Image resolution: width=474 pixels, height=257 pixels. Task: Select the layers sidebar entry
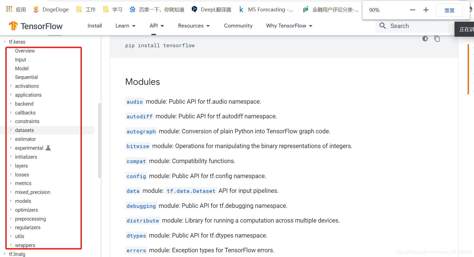(21, 166)
